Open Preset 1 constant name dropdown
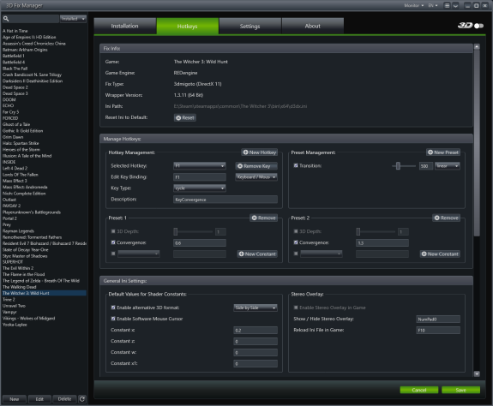 139,254
